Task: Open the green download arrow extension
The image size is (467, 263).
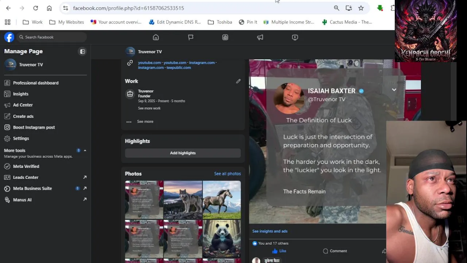Action: point(380,8)
